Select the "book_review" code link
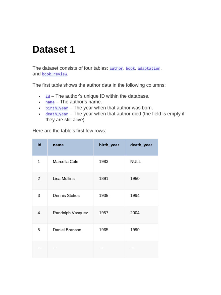Screen dimensions: 221x295 click(x=54, y=74)
